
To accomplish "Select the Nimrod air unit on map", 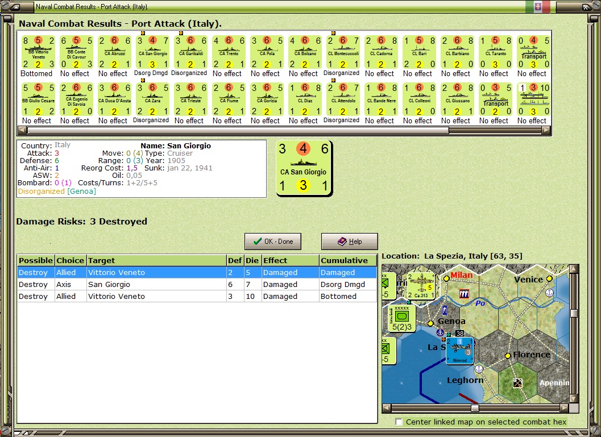I will [x=459, y=351].
